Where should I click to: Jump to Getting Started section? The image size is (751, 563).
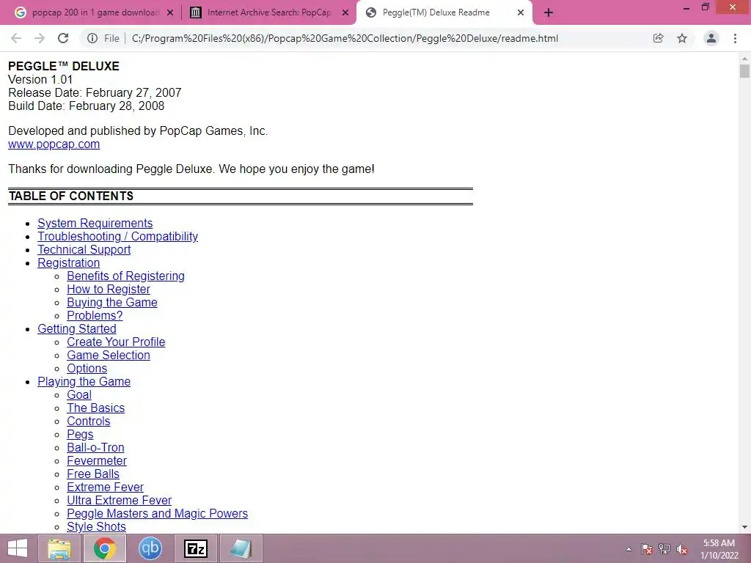click(77, 329)
